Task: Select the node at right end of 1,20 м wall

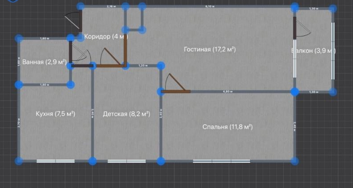Action: 161,66
